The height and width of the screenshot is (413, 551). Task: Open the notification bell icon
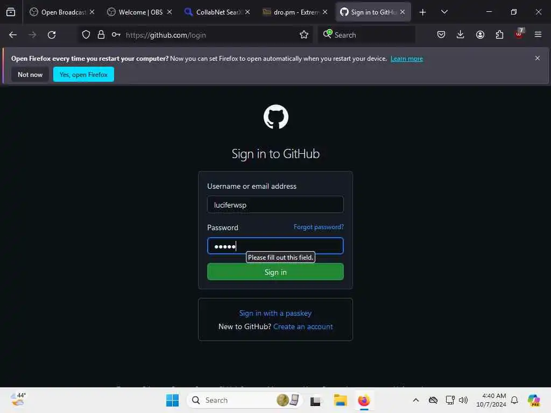pos(514,400)
